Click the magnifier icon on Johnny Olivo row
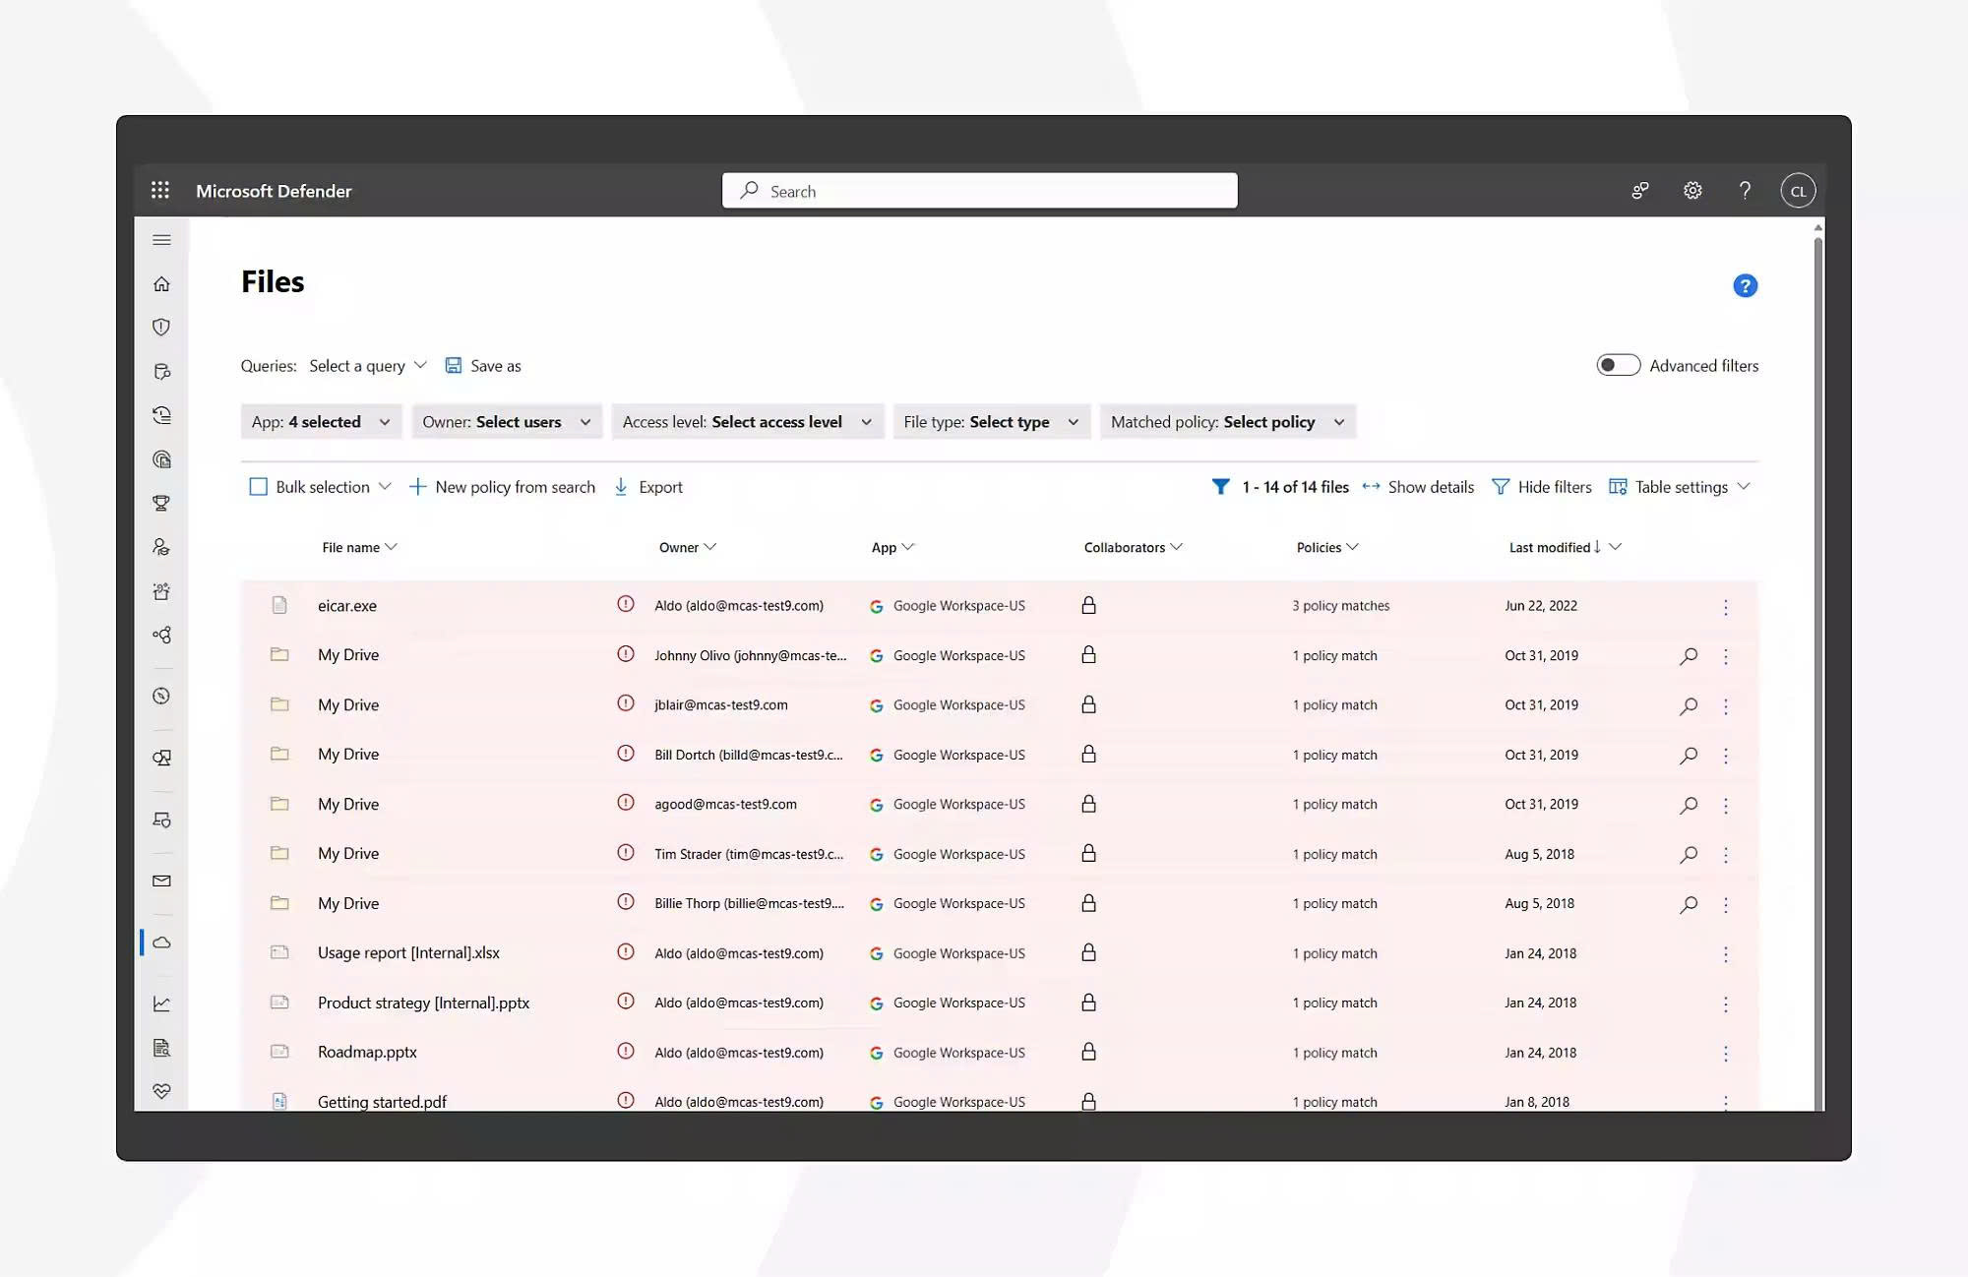1968x1277 pixels. pos(1689,656)
